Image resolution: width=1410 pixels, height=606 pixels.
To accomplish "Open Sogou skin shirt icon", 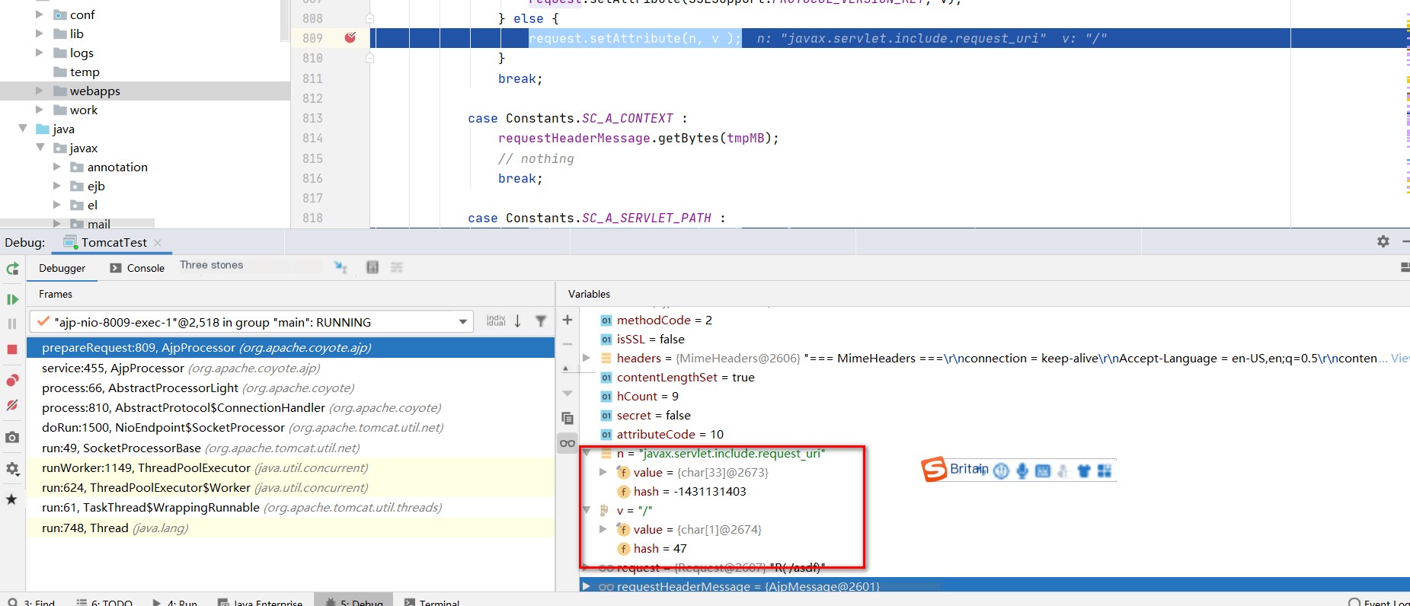I will (1084, 471).
